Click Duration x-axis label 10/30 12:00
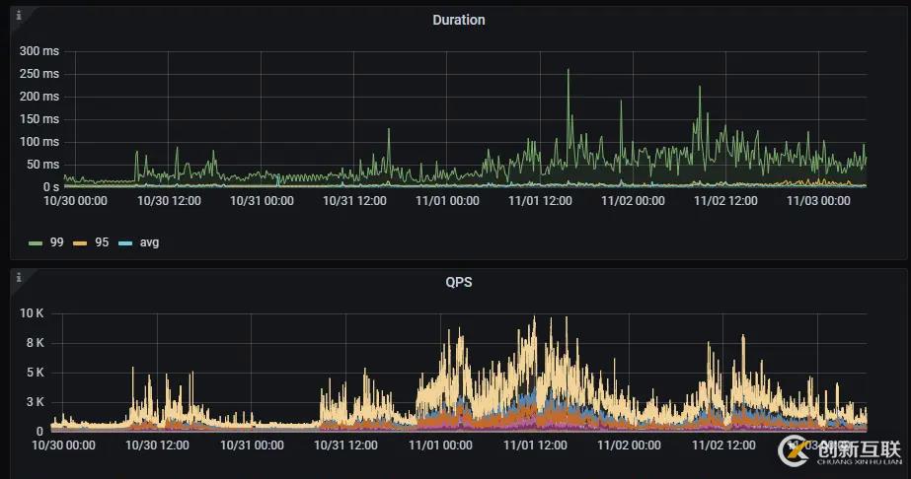The height and width of the screenshot is (479, 911). [x=169, y=201]
